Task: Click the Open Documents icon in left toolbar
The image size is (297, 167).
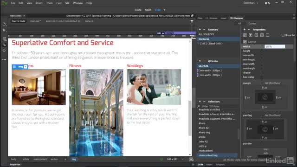Action: (4, 24)
